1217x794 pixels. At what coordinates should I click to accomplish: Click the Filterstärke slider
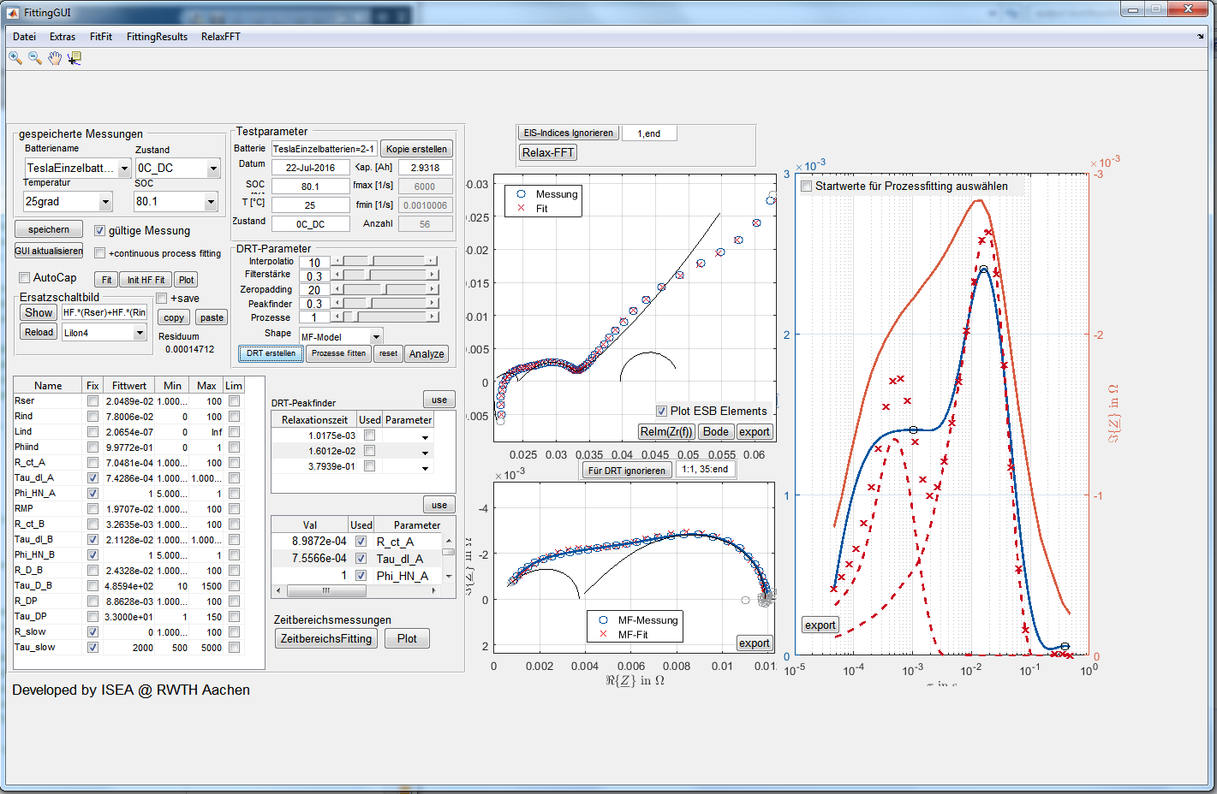pos(385,275)
